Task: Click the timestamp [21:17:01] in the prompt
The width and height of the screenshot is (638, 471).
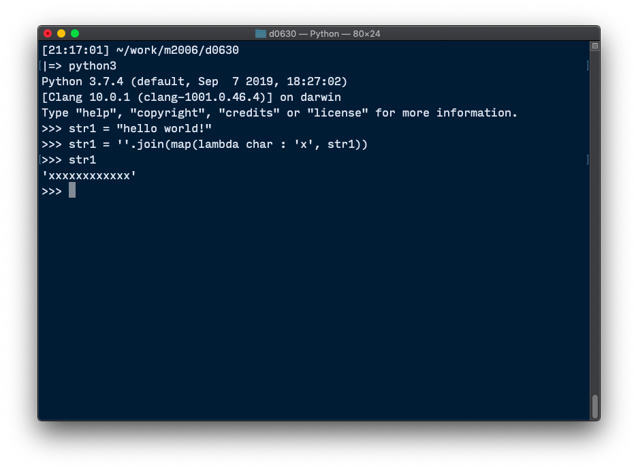Action: (x=76, y=50)
